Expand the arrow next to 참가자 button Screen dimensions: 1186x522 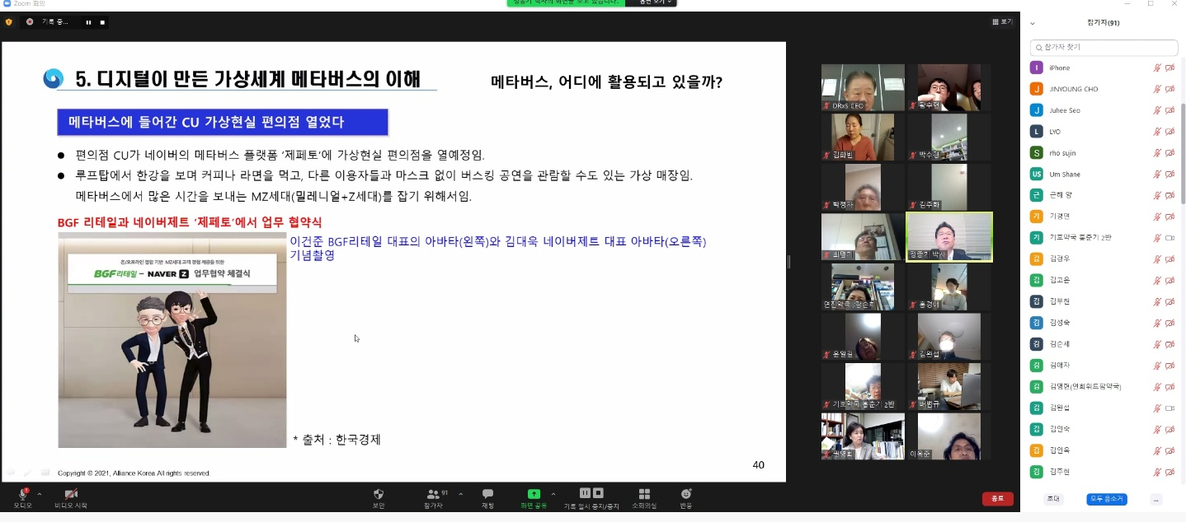coord(460,494)
